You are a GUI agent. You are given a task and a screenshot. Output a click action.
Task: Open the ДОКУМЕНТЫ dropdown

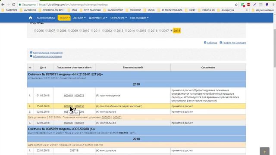pos(98,18)
